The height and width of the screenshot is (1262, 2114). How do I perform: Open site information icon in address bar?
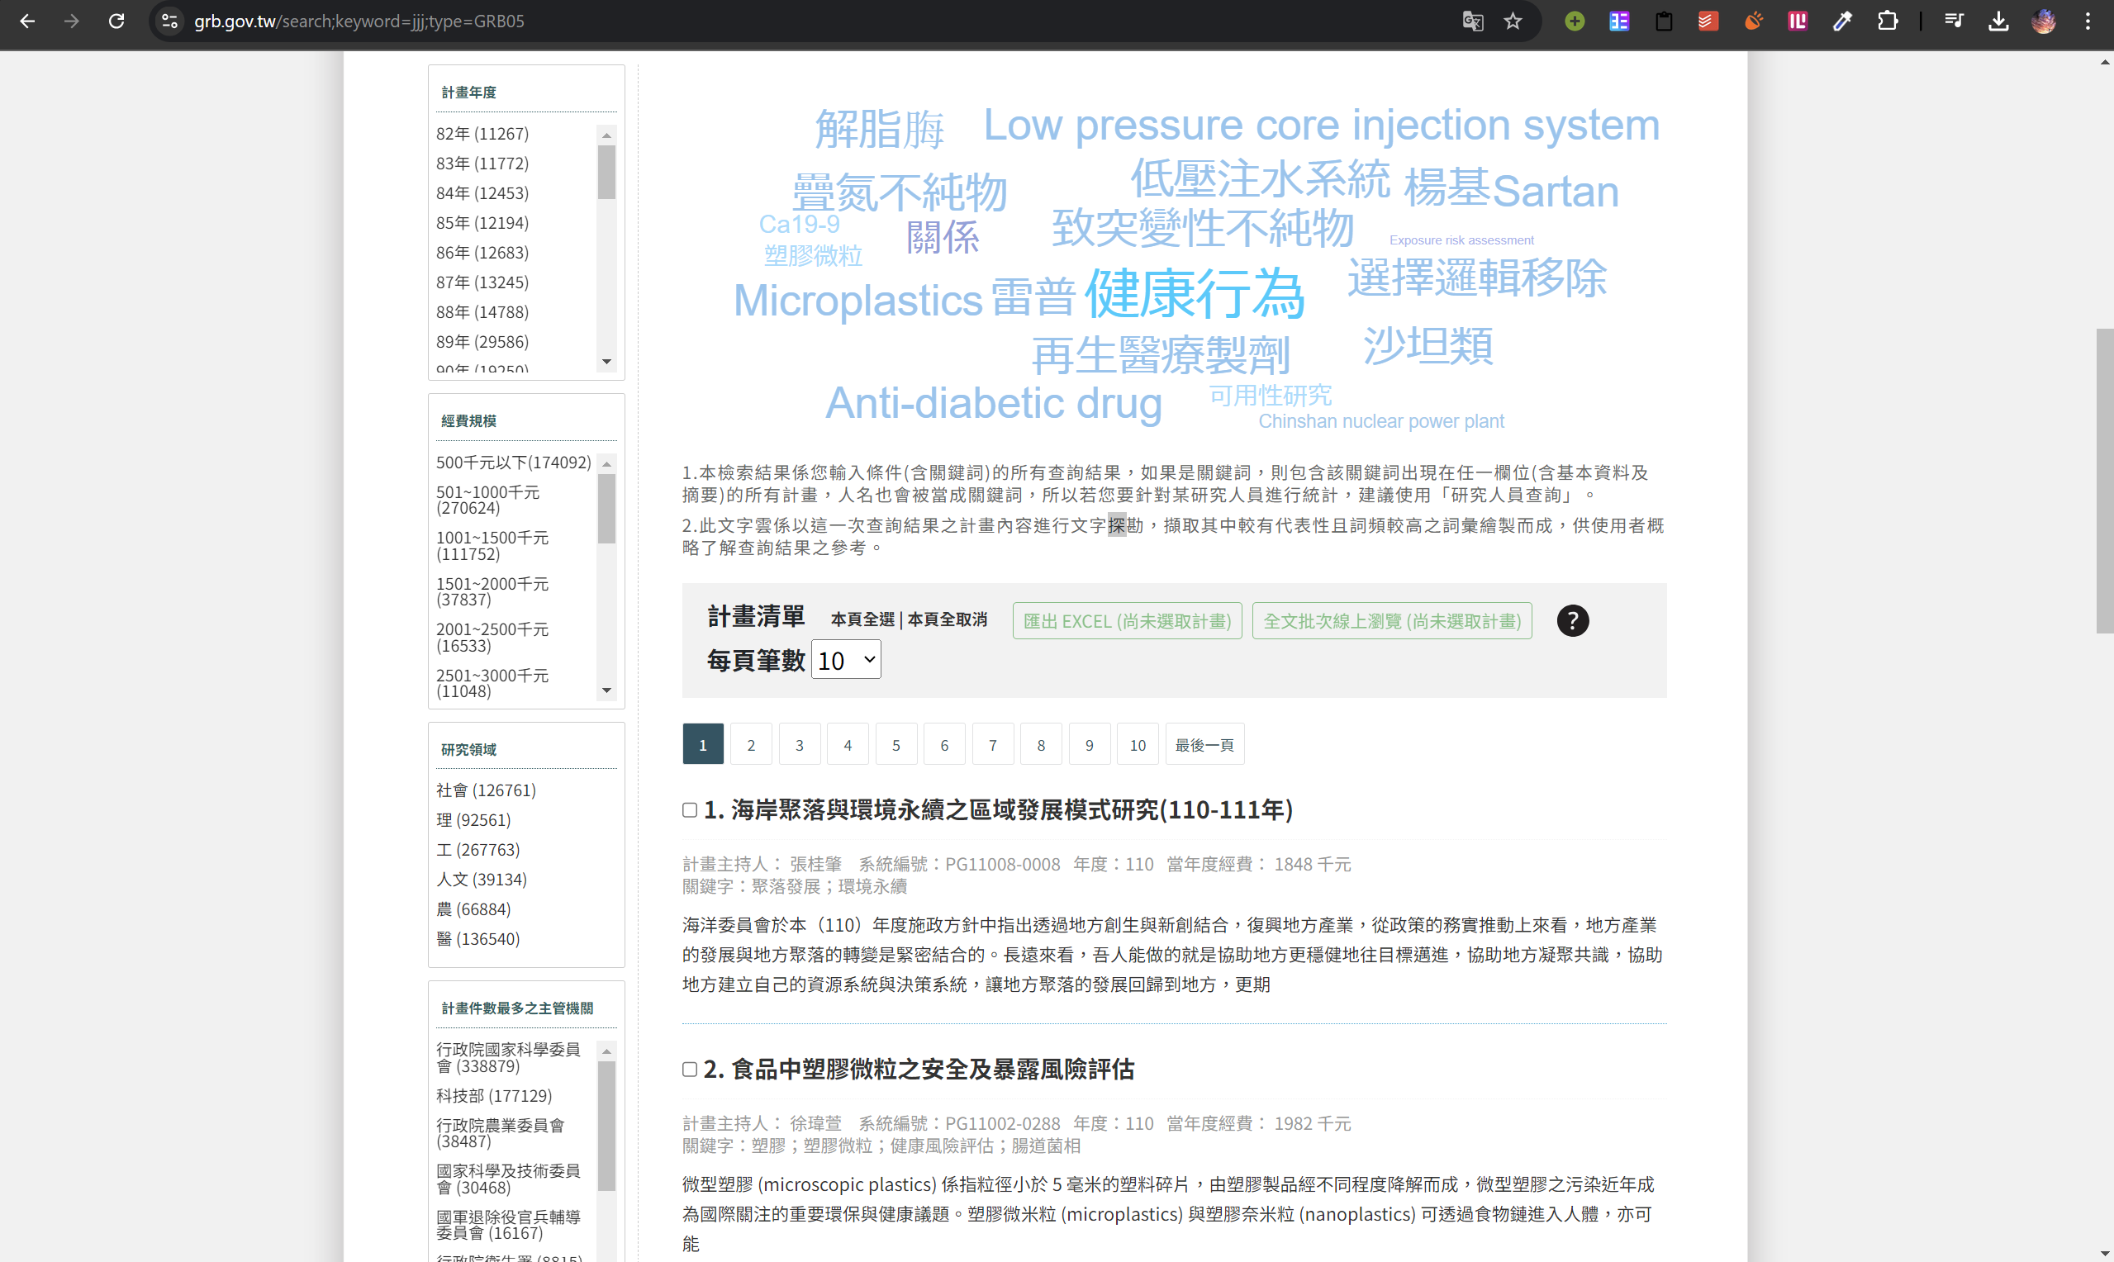click(169, 21)
